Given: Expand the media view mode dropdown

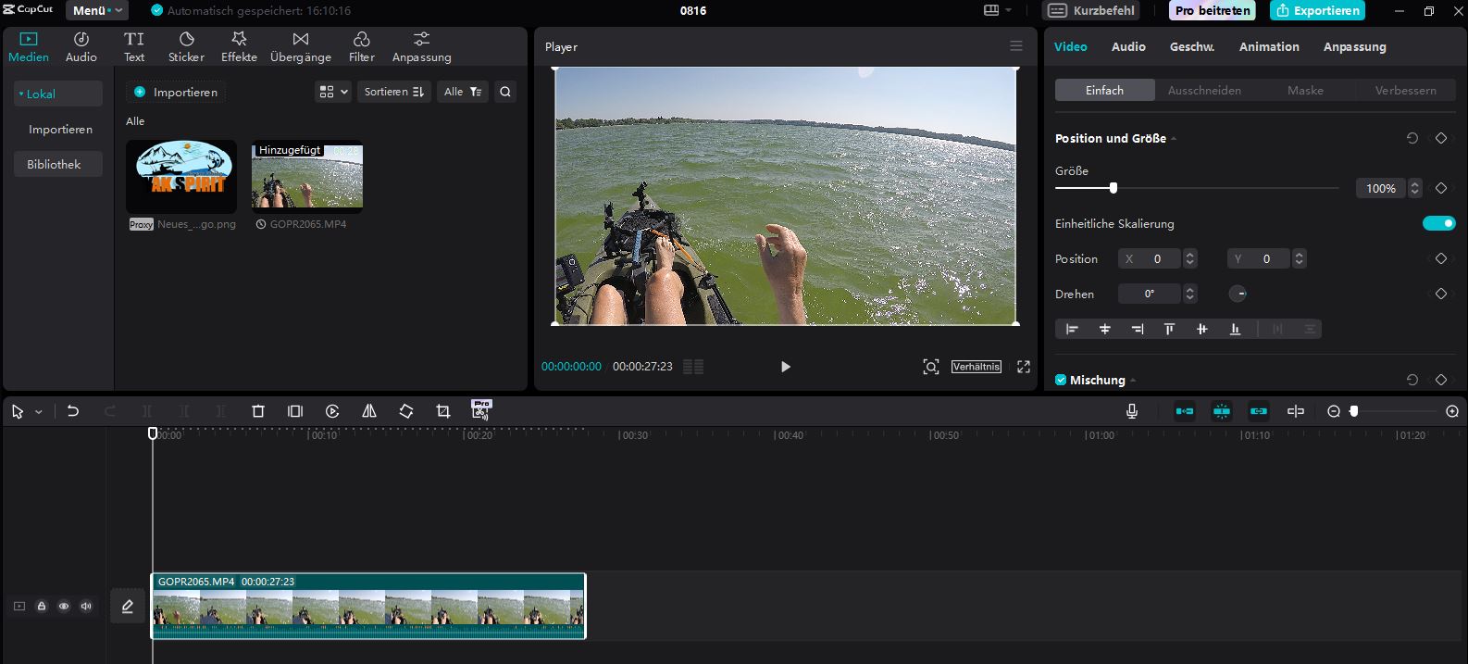Looking at the screenshot, I should [x=333, y=92].
